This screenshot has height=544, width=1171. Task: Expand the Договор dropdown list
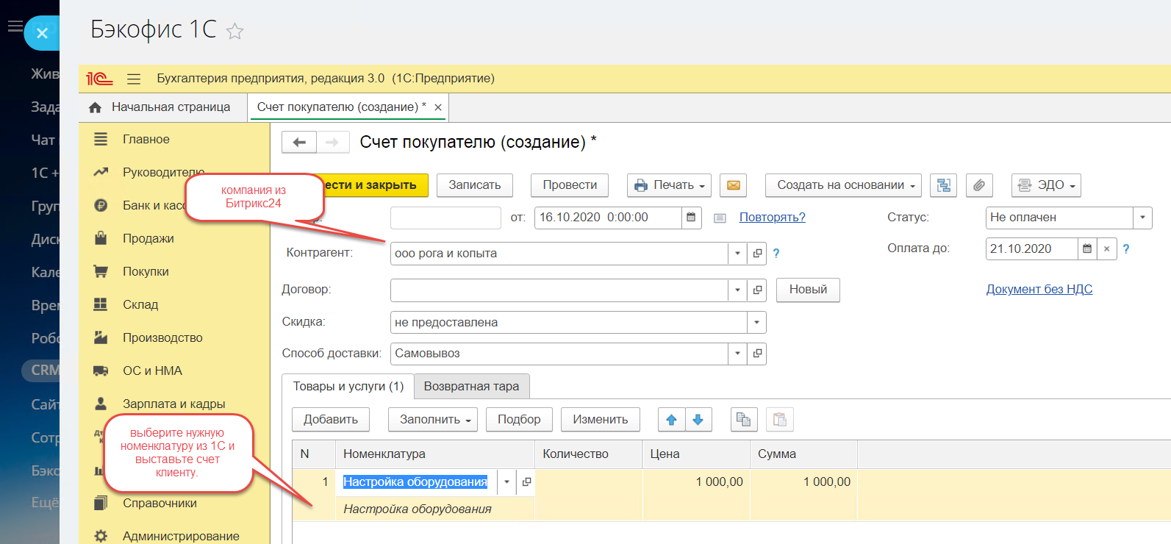pyautogui.click(x=738, y=290)
